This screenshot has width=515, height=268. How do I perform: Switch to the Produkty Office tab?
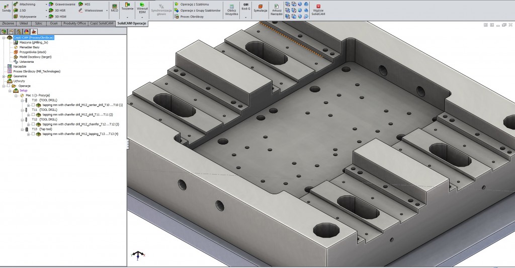click(74, 23)
